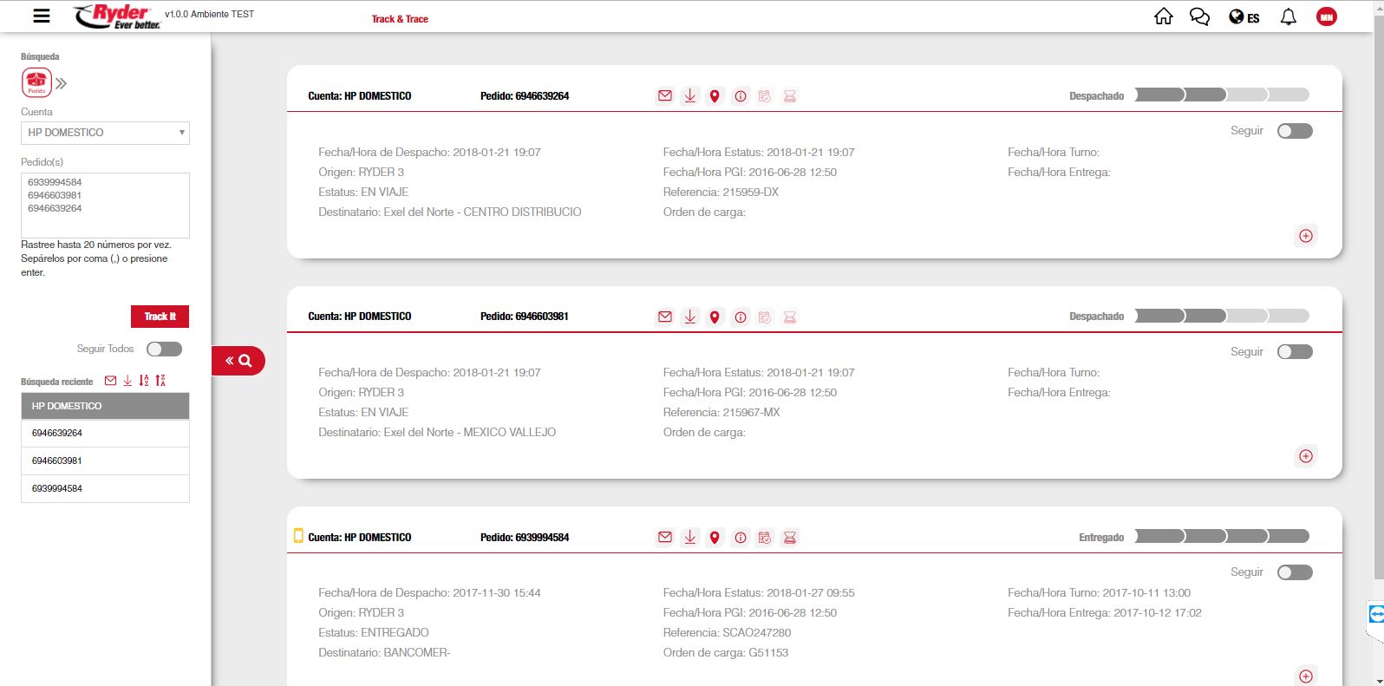Viewport: 1384px width, 686px height.
Task: Open the Cuenta dropdown HP DOMESTICO
Action: [105, 133]
